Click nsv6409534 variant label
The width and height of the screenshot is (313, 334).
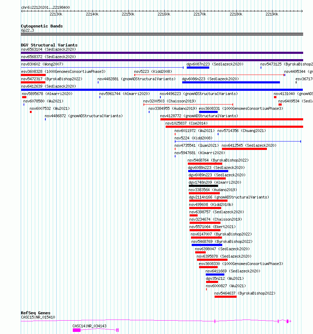tap(295, 101)
